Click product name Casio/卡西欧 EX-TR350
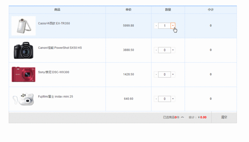 (x=54, y=23)
